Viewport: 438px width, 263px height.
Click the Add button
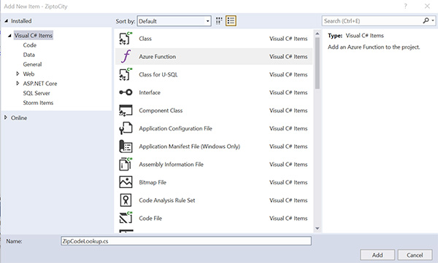(x=377, y=255)
